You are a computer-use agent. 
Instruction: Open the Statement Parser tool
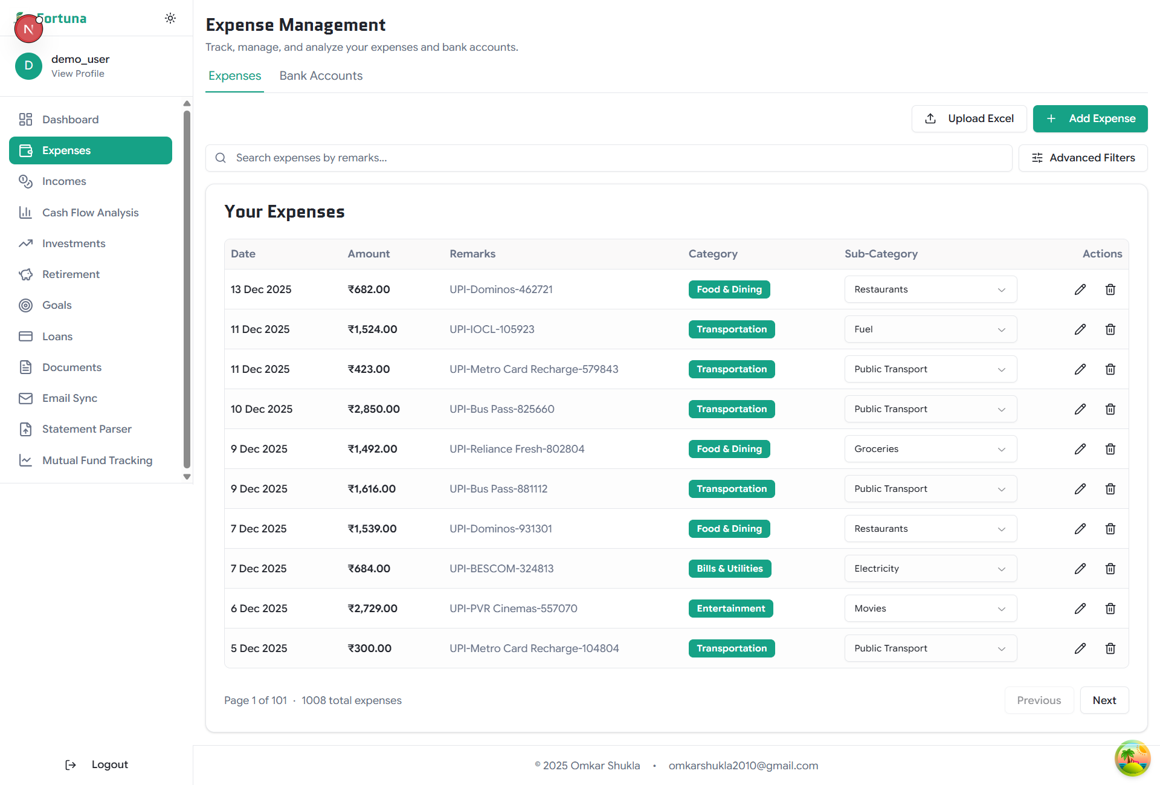pyautogui.click(x=86, y=429)
